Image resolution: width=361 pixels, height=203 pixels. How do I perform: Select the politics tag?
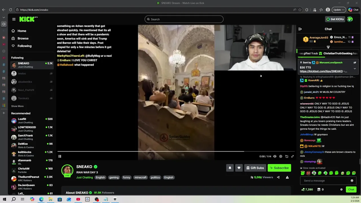tap(155, 177)
